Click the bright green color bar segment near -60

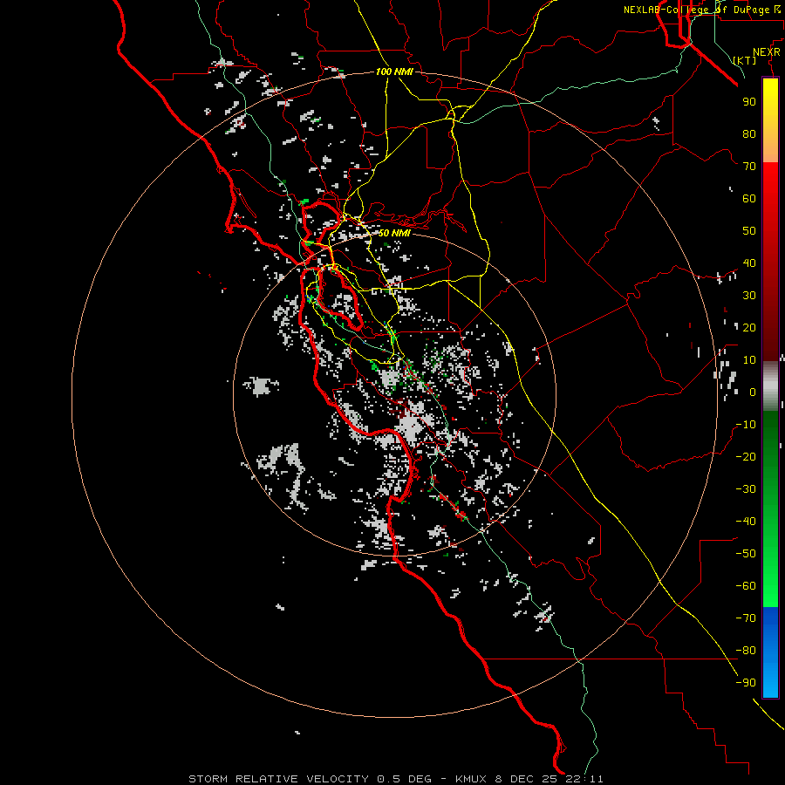click(770, 586)
